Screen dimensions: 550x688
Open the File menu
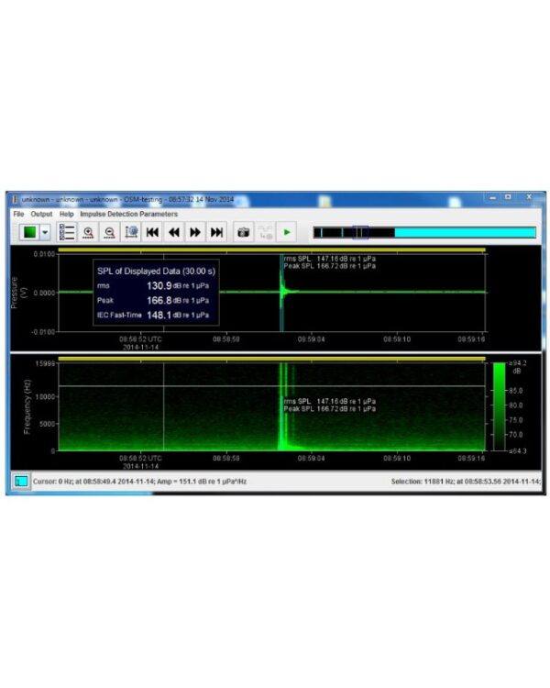pyautogui.click(x=18, y=214)
